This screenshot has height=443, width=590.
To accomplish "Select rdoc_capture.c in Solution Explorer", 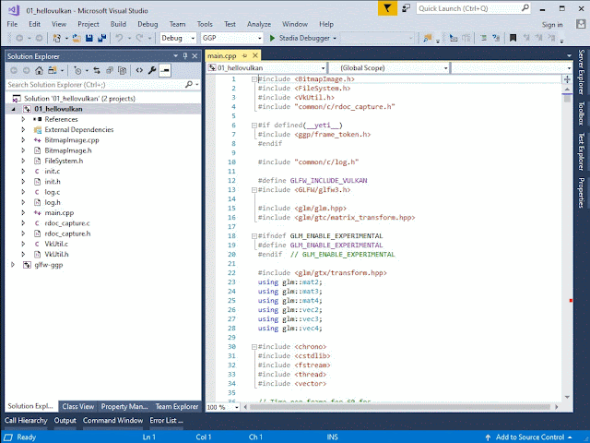I will coord(67,223).
